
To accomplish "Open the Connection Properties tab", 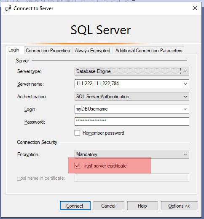I will [48, 51].
